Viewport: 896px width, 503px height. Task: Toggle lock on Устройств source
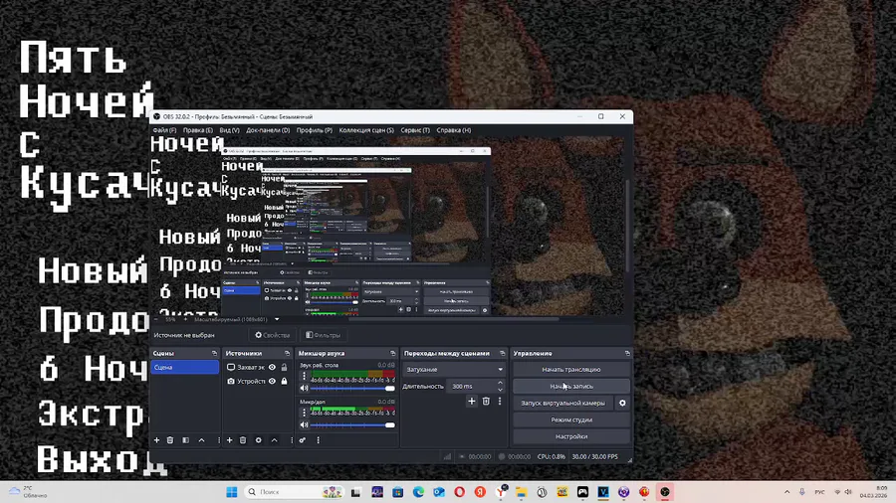[284, 381]
